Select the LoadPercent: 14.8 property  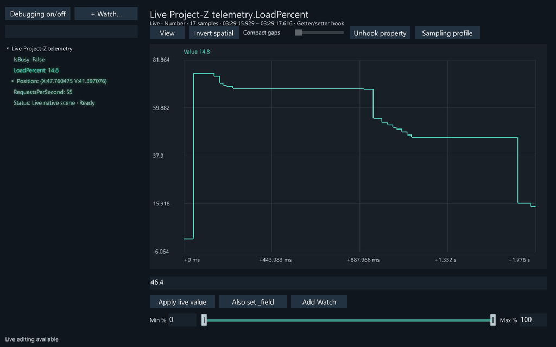[x=36, y=70]
